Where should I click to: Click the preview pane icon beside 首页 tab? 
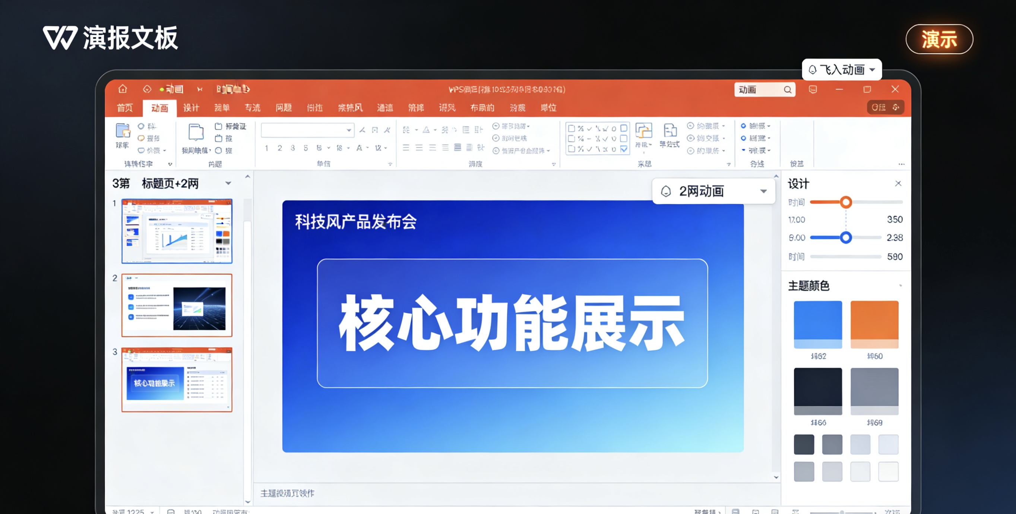(x=147, y=89)
